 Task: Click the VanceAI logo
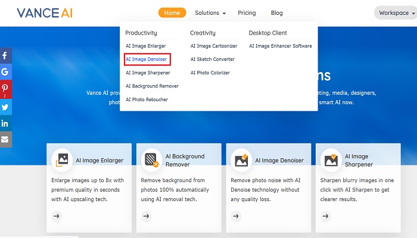45,13
